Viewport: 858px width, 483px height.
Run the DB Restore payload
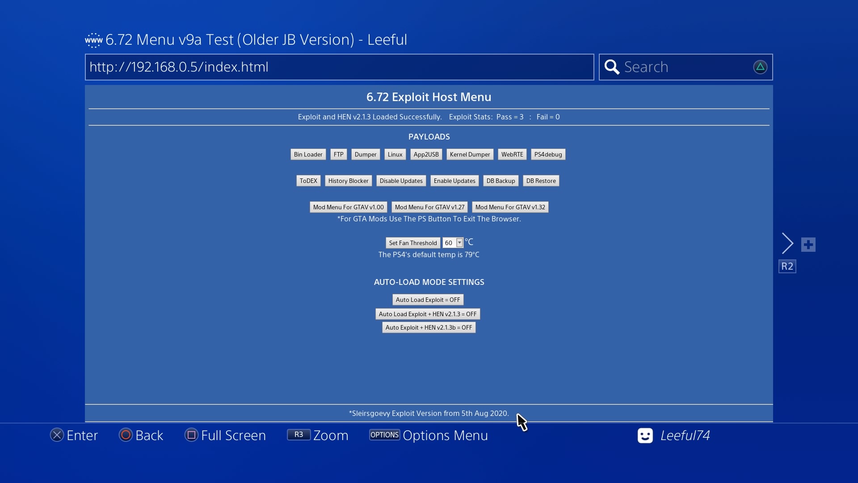(541, 181)
